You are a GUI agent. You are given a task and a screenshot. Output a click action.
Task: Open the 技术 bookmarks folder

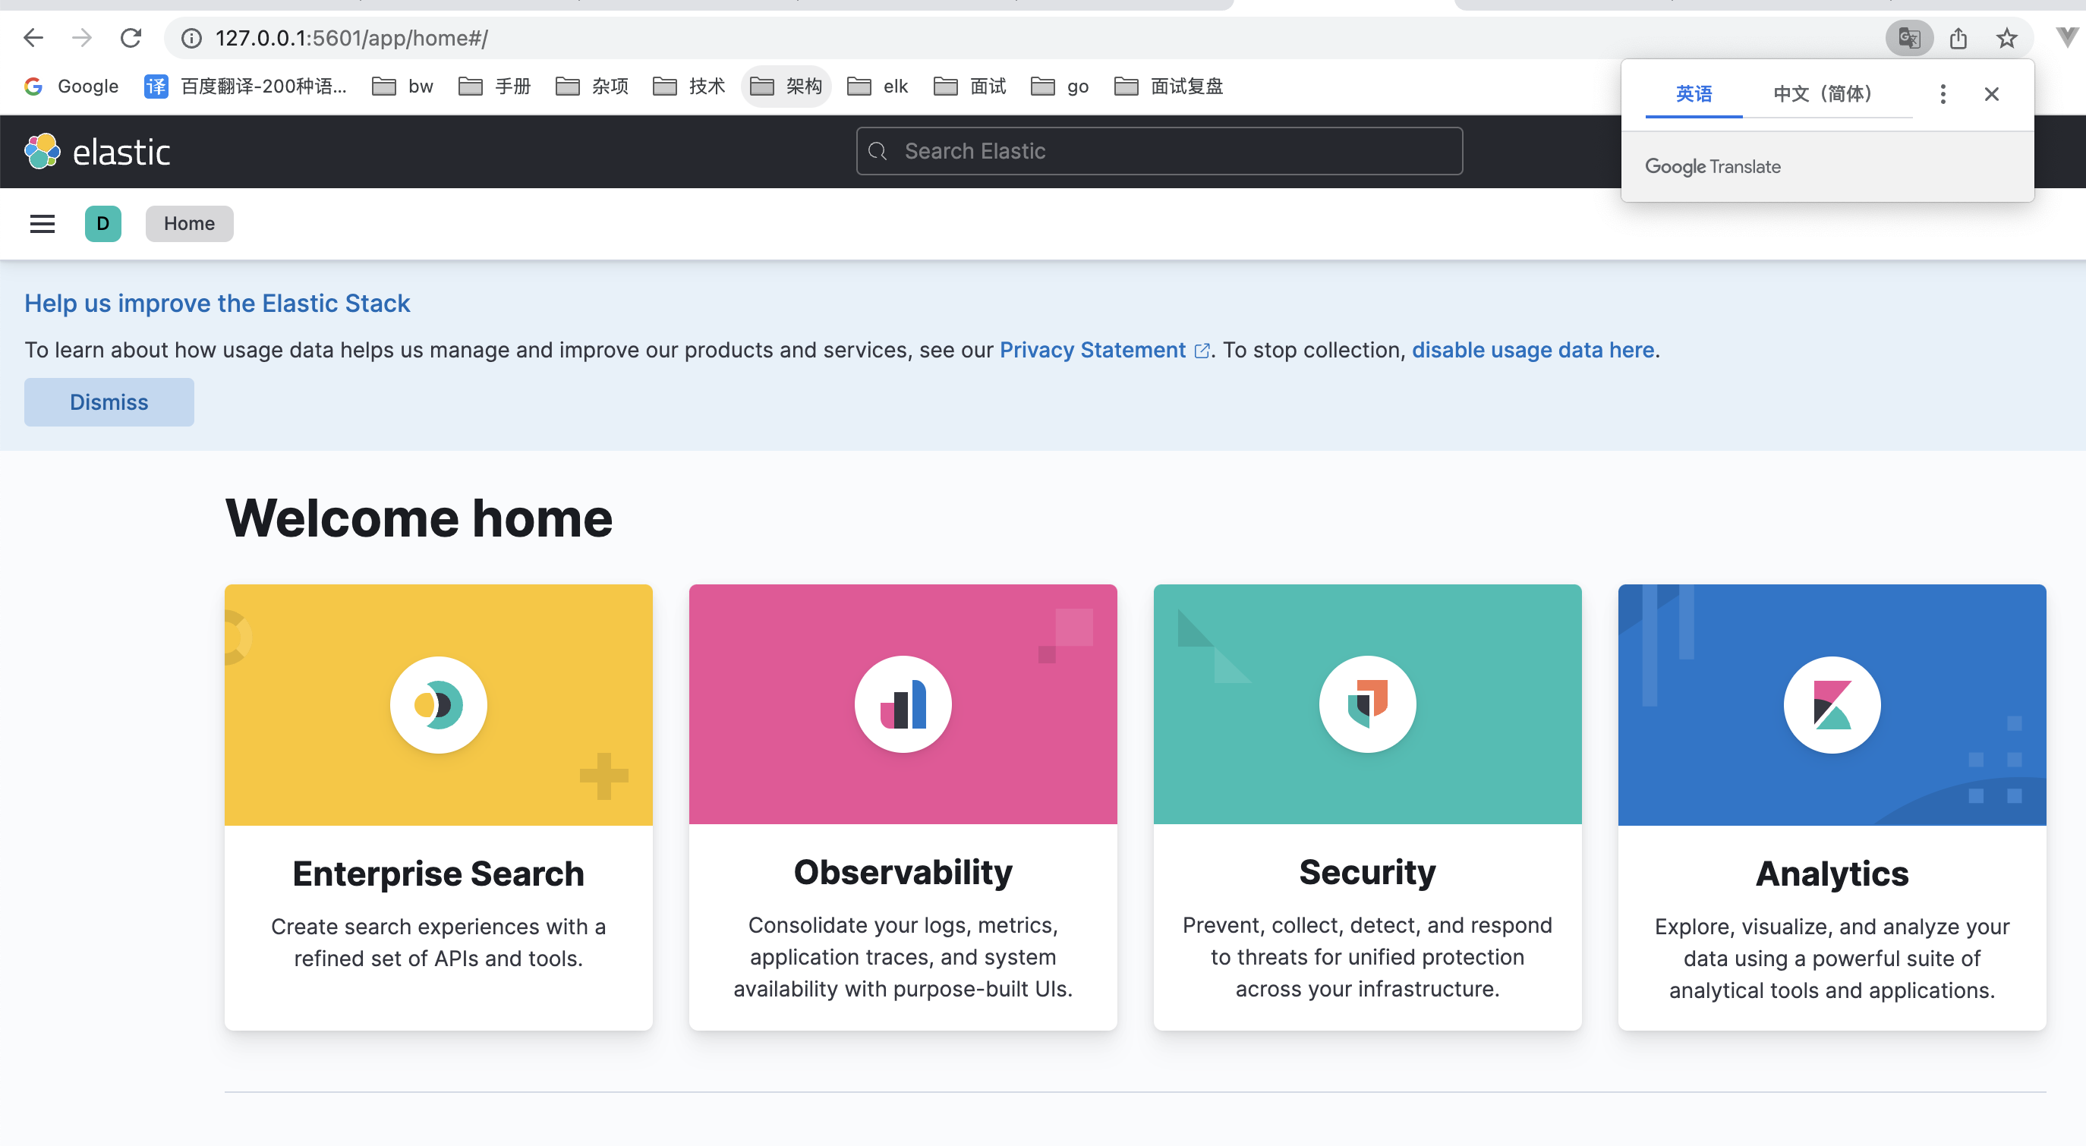[689, 86]
